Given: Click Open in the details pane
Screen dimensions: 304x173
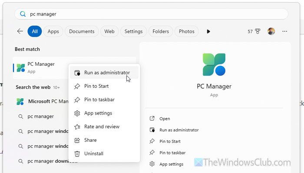Looking at the screenshot, I should [160, 119].
